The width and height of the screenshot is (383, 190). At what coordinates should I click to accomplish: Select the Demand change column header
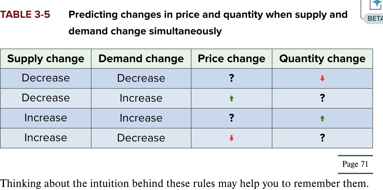[141, 59]
